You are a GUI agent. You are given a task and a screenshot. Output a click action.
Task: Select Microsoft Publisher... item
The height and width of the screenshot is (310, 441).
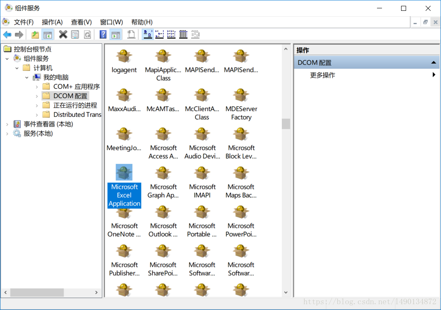[x=124, y=260]
